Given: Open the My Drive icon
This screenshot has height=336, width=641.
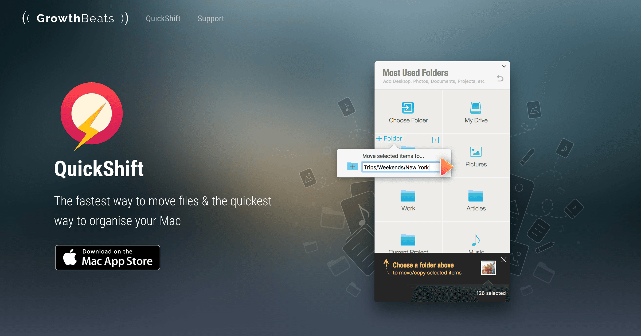Looking at the screenshot, I should coord(476,108).
